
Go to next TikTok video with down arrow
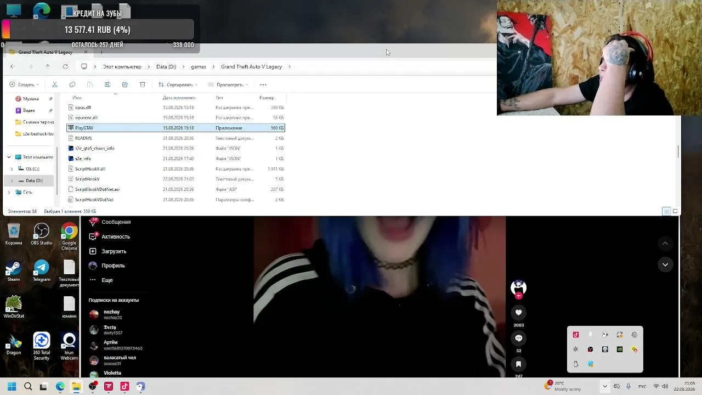tap(665, 264)
